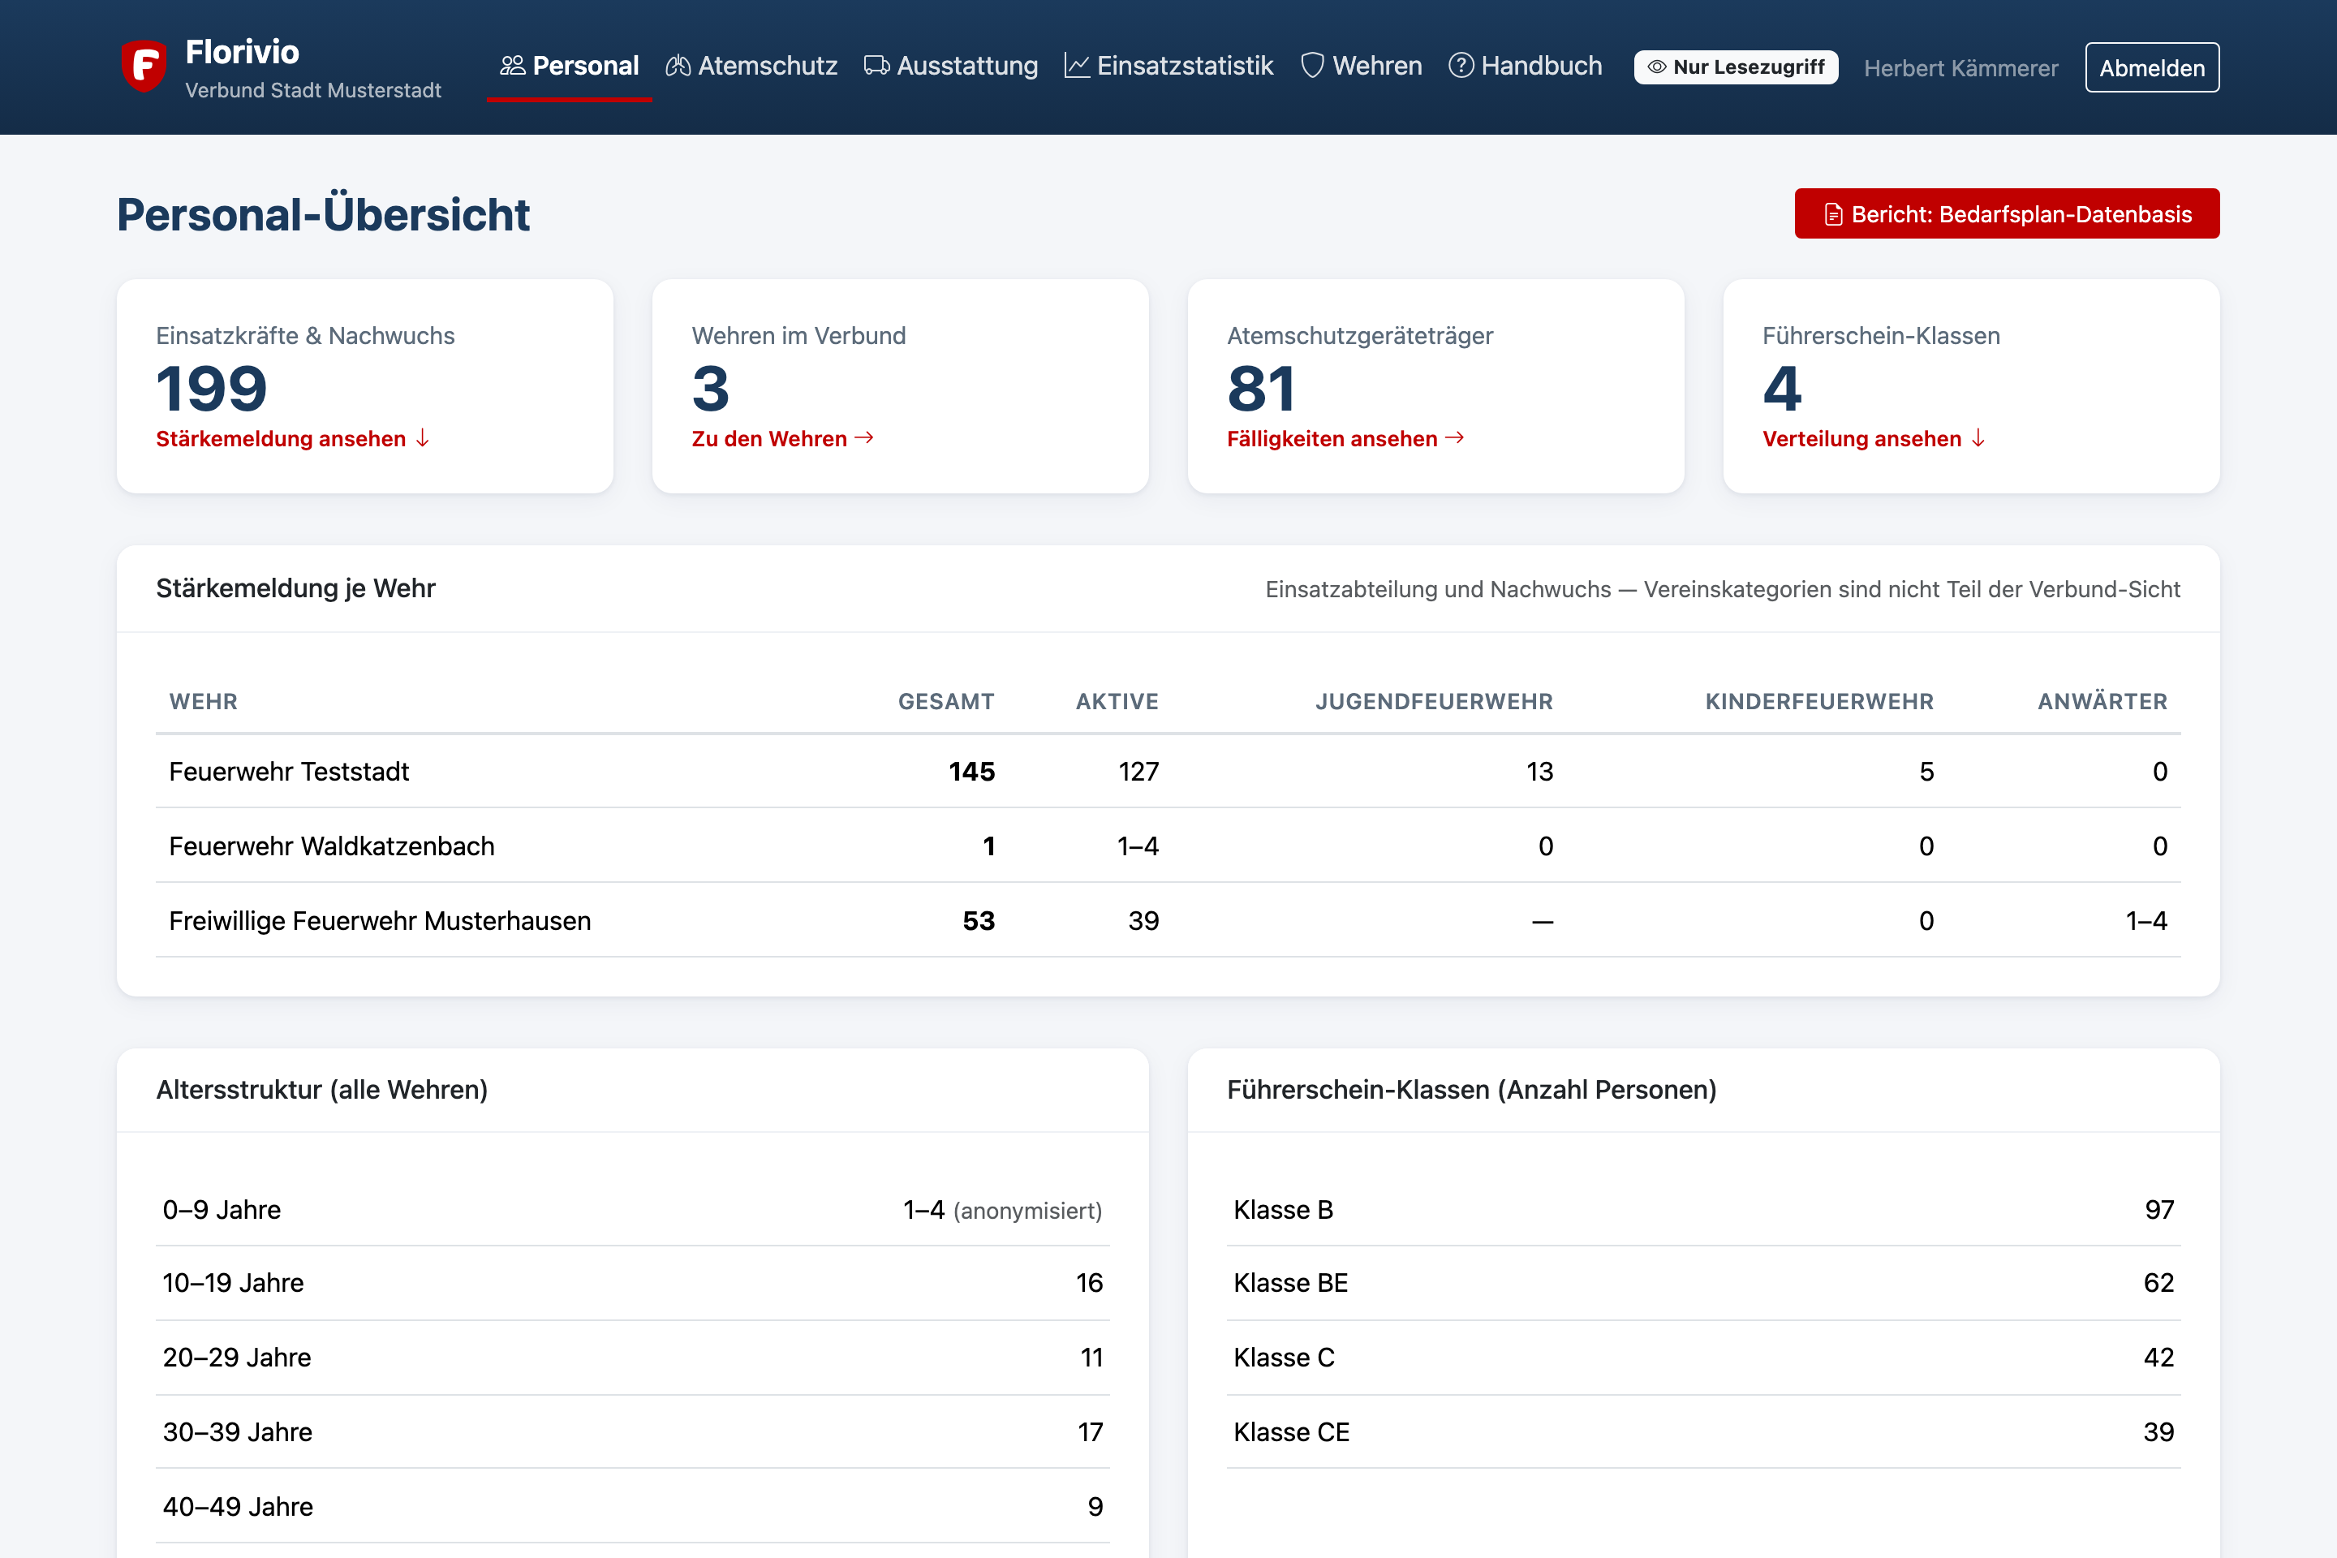
Task: Click the lungs icon for Atemschutz
Action: [678, 66]
